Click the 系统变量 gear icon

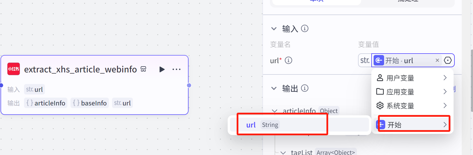(x=380, y=105)
